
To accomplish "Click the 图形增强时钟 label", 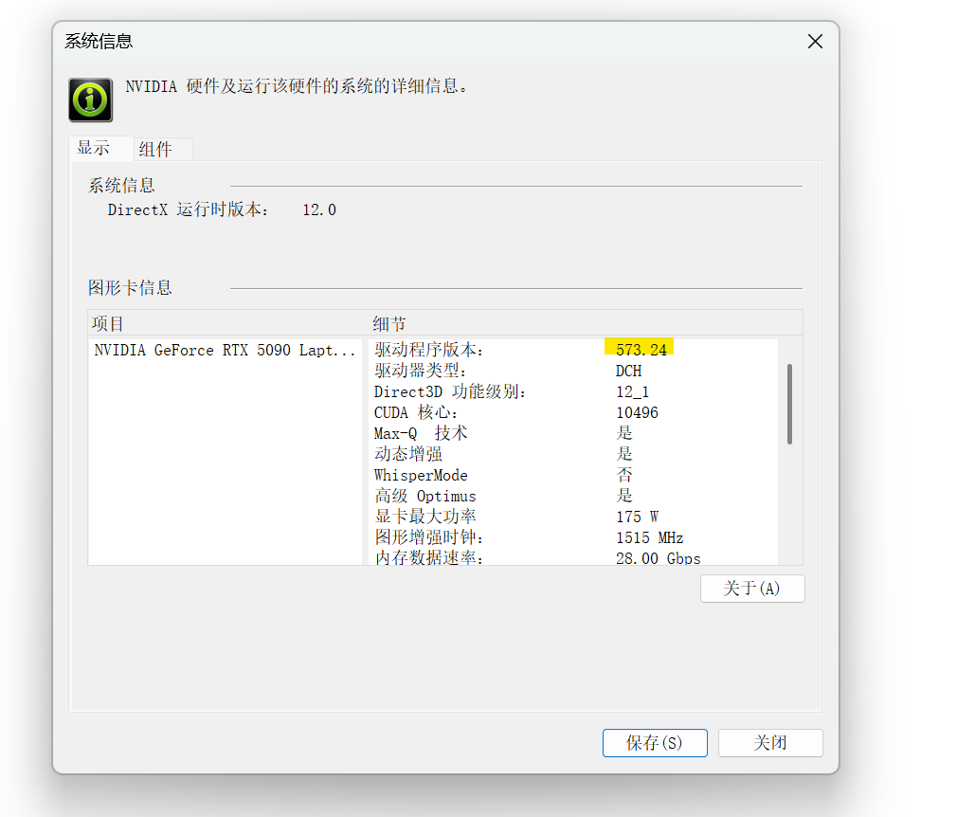I will pyautogui.click(x=429, y=537).
